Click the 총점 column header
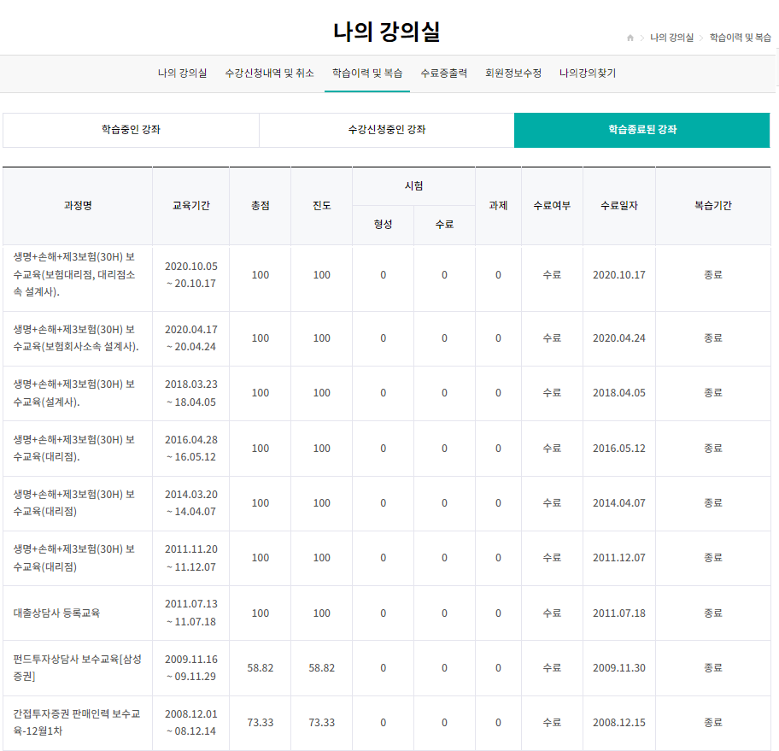Image resolution: width=779 pixels, height=751 pixels. pyautogui.click(x=261, y=205)
